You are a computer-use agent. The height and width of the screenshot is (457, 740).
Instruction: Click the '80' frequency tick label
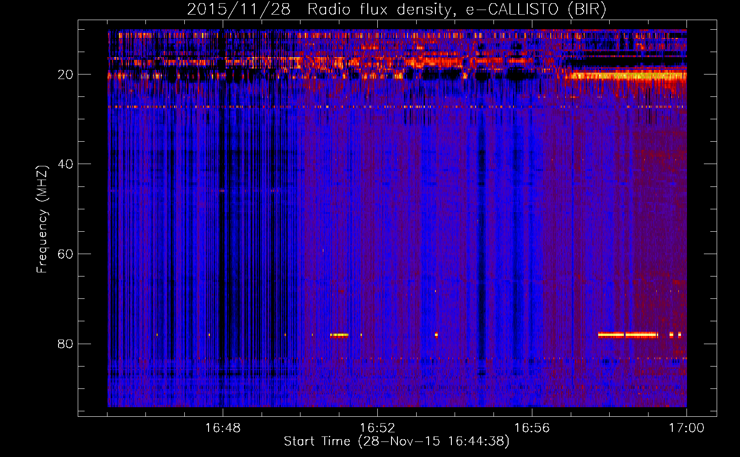[x=65, y=344]
